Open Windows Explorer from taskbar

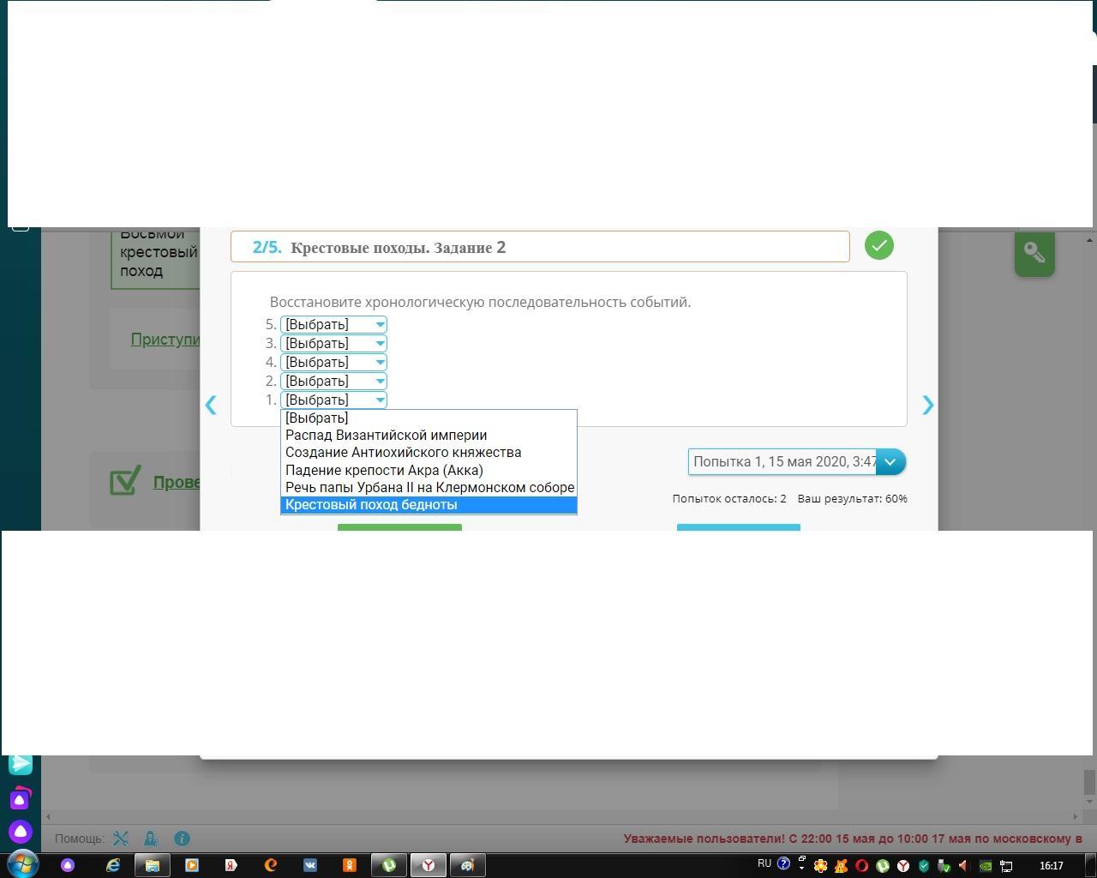[153, 865]
